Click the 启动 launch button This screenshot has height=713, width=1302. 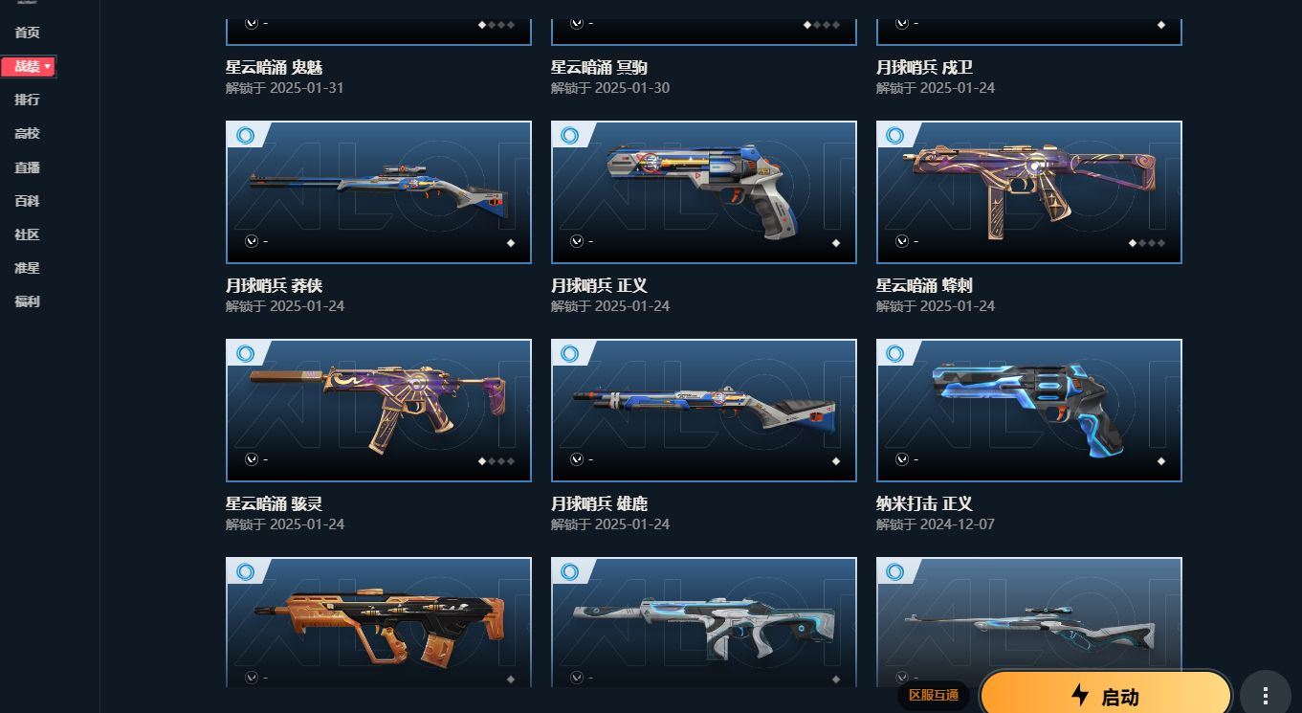[1106, 695]
